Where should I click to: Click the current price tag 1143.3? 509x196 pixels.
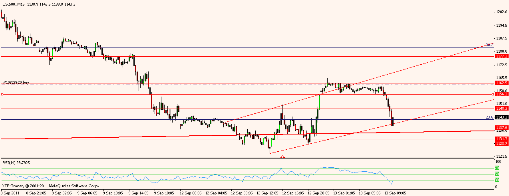click(501, 117)
